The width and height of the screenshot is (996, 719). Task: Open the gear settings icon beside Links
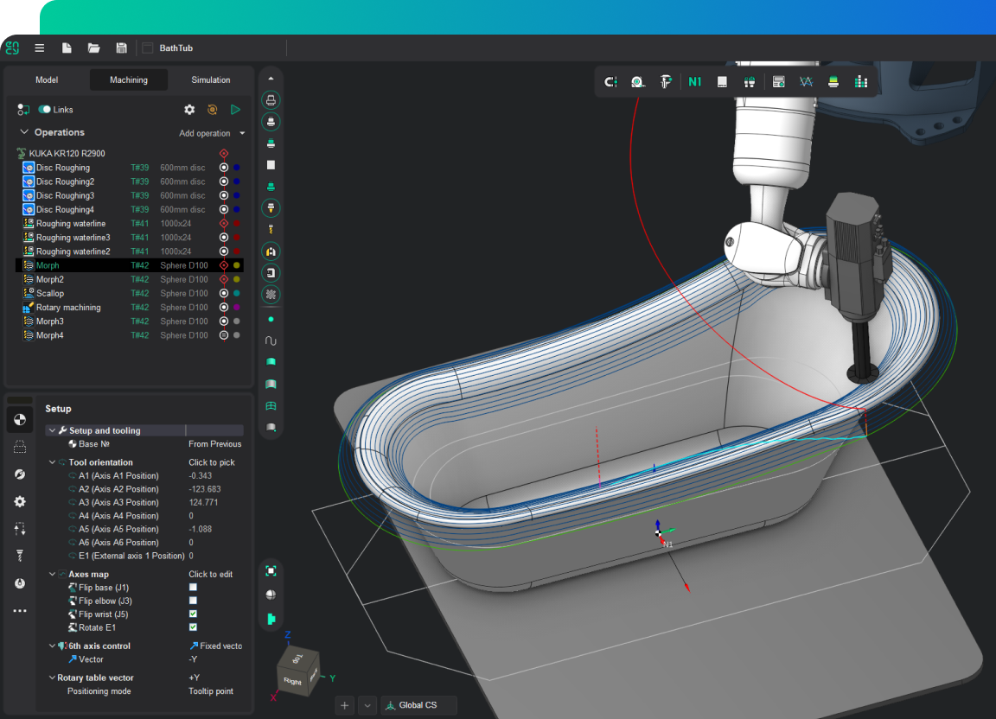pyautogui.click(x=189, y=110)
